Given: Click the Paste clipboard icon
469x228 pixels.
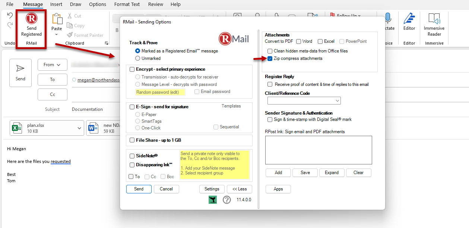Looking at the screenshot, I should pos(57,19).
